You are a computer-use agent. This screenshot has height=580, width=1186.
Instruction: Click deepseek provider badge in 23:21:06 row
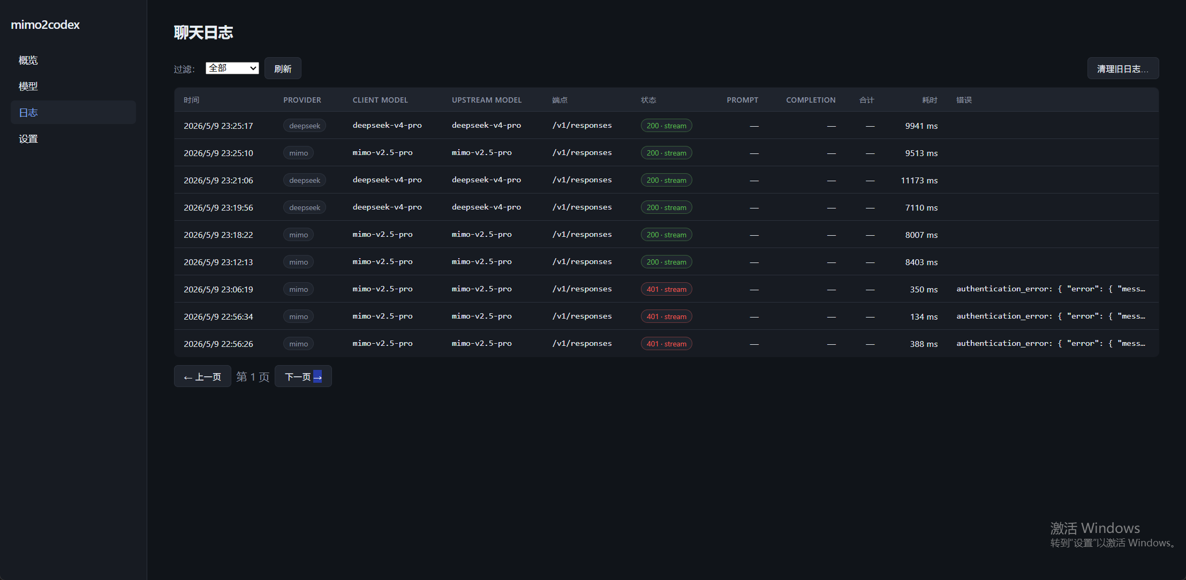tap(305, 180)
